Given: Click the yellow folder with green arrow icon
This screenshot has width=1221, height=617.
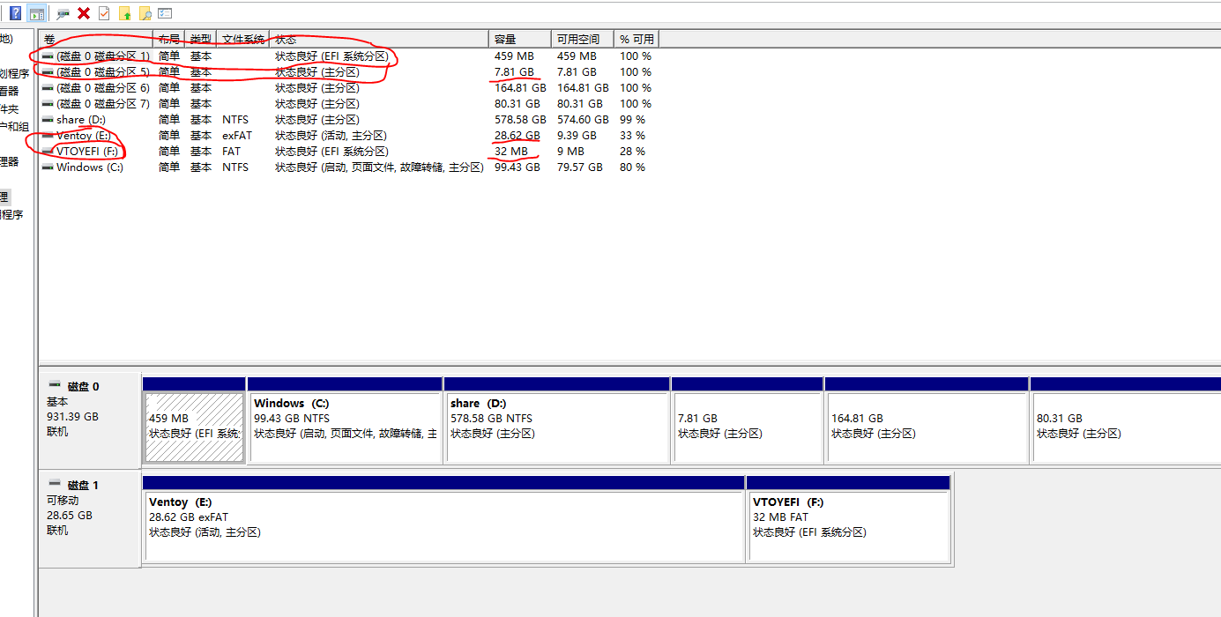Looking at the screenshot, I should (125, 13).
